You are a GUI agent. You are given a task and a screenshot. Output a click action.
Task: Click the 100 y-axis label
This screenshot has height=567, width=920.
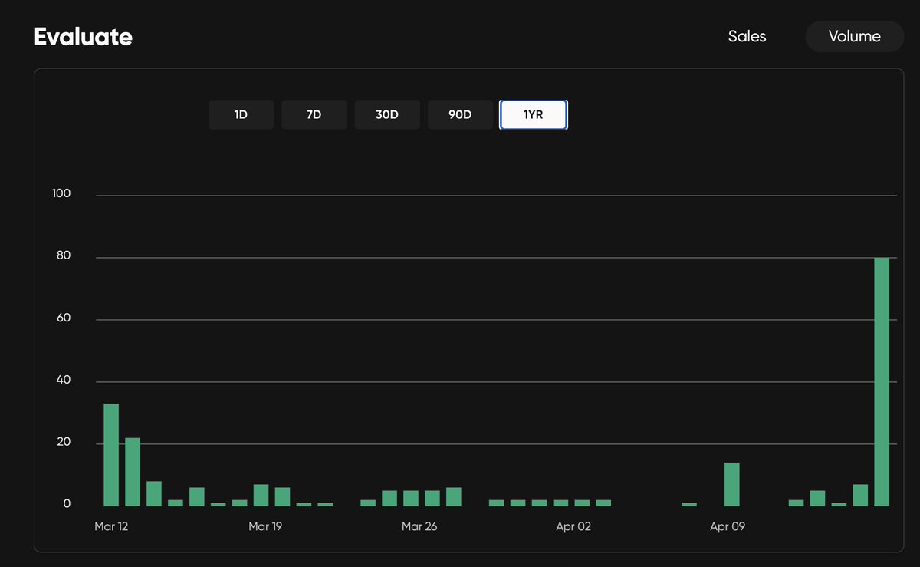coord(61,193)
